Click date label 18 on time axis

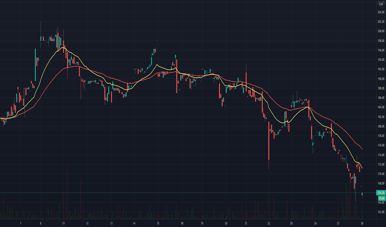182,223
